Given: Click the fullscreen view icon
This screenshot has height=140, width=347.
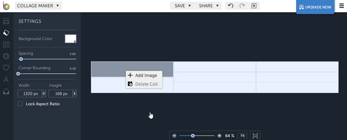Looking at the screenshot, I should tap(255, 136).
